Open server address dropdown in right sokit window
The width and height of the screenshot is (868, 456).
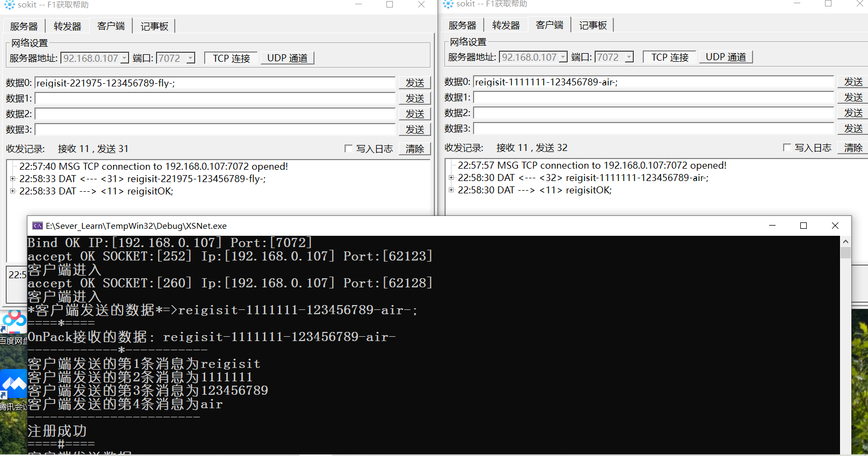(x=563, y=57)
